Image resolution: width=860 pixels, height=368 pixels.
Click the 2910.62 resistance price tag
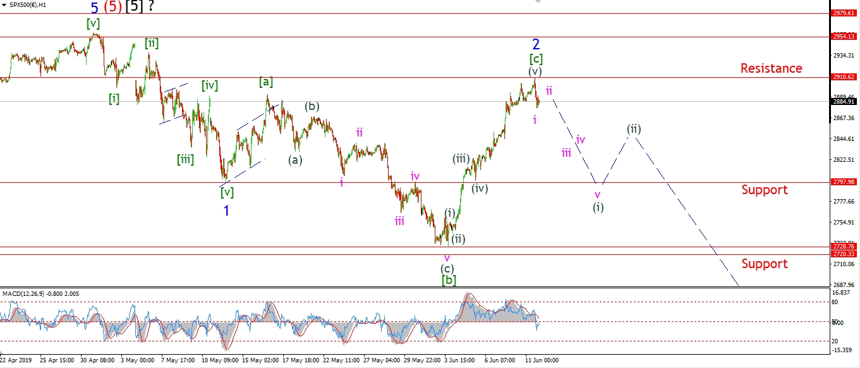point(844,77)
